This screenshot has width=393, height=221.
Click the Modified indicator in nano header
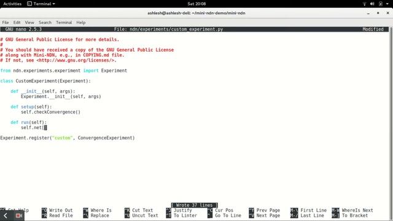coord(373,29)
